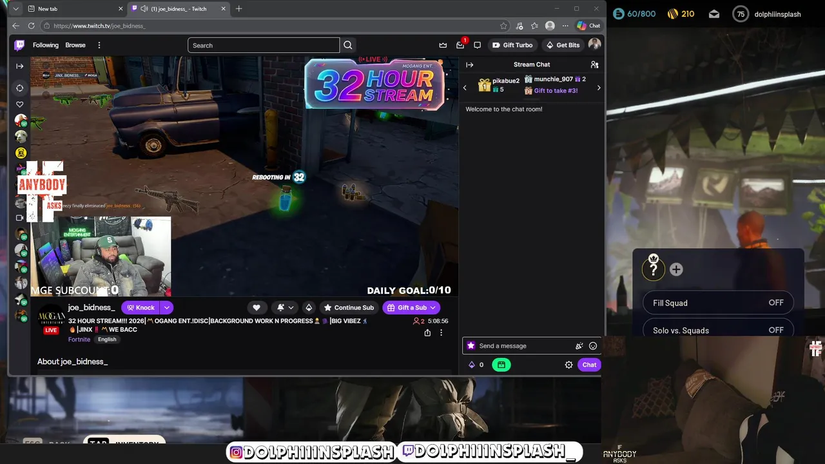Image resolution: width=825 pixels, height=464 pixels.
Task: Add page to favorites star in address bar
Action: (503, 26)
